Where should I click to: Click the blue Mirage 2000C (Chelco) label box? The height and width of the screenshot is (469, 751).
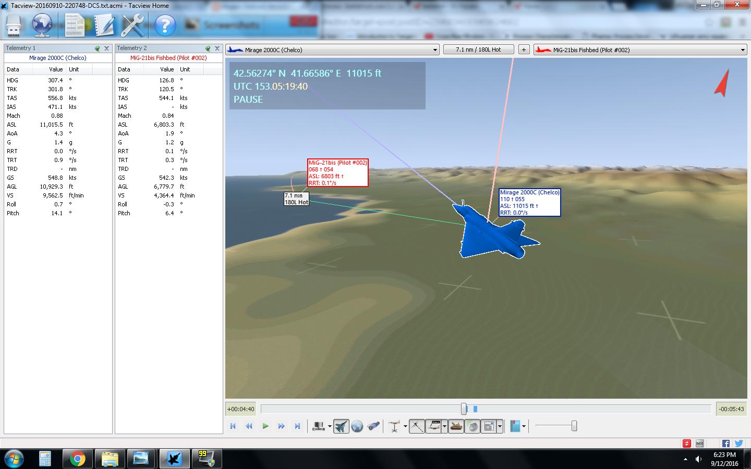click(x=530, y=202)
